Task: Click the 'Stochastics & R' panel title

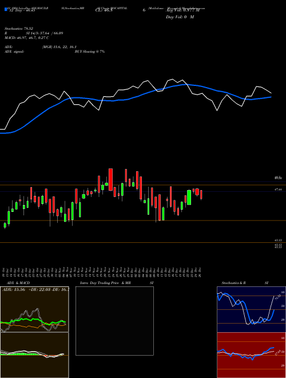Action: (x=233, y=283)
